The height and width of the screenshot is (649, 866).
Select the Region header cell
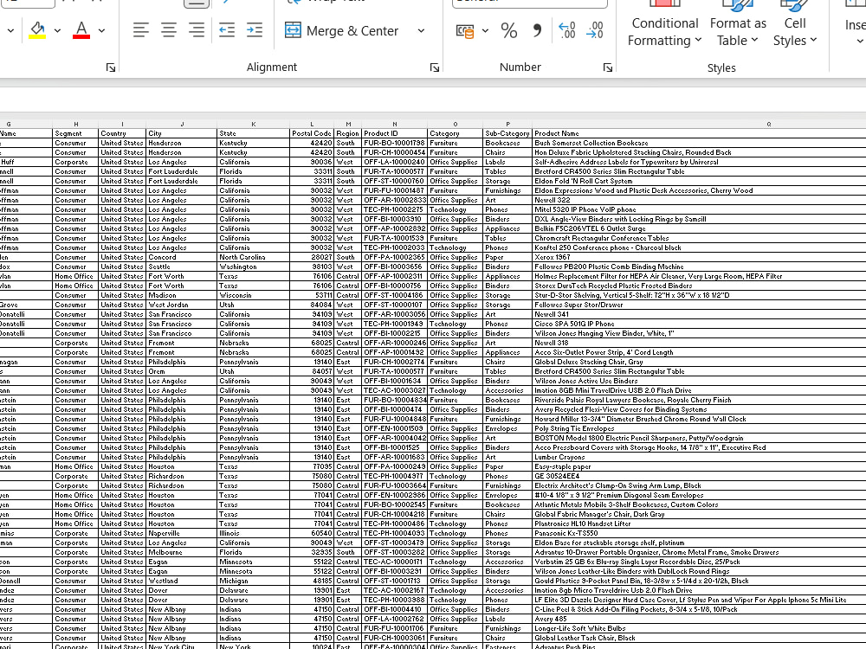click(348, 133)
